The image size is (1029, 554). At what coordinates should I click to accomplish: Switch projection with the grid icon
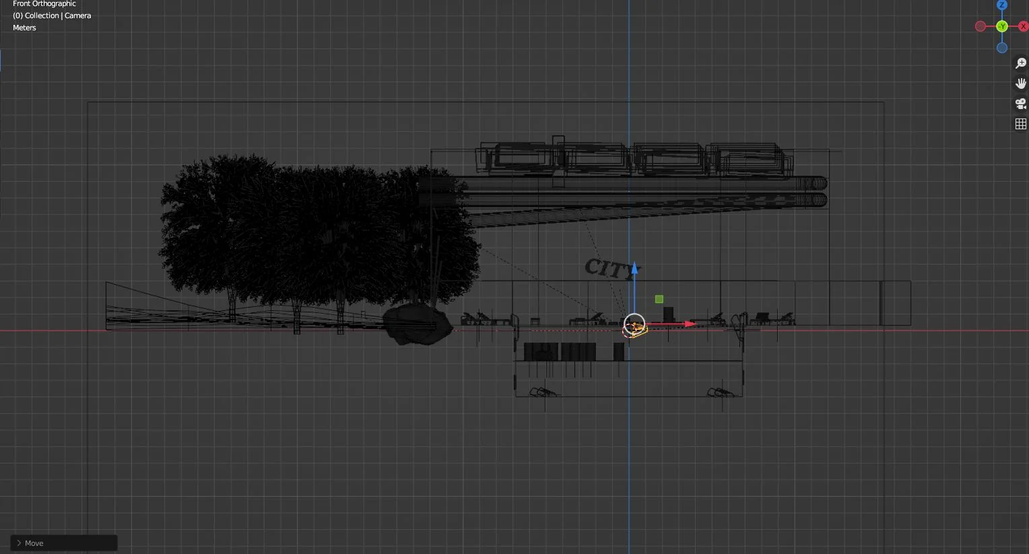point(1020,123)
